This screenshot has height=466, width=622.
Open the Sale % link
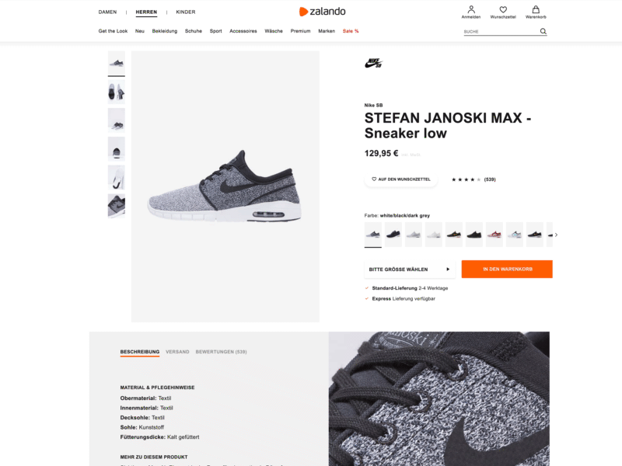click(351, 31)
